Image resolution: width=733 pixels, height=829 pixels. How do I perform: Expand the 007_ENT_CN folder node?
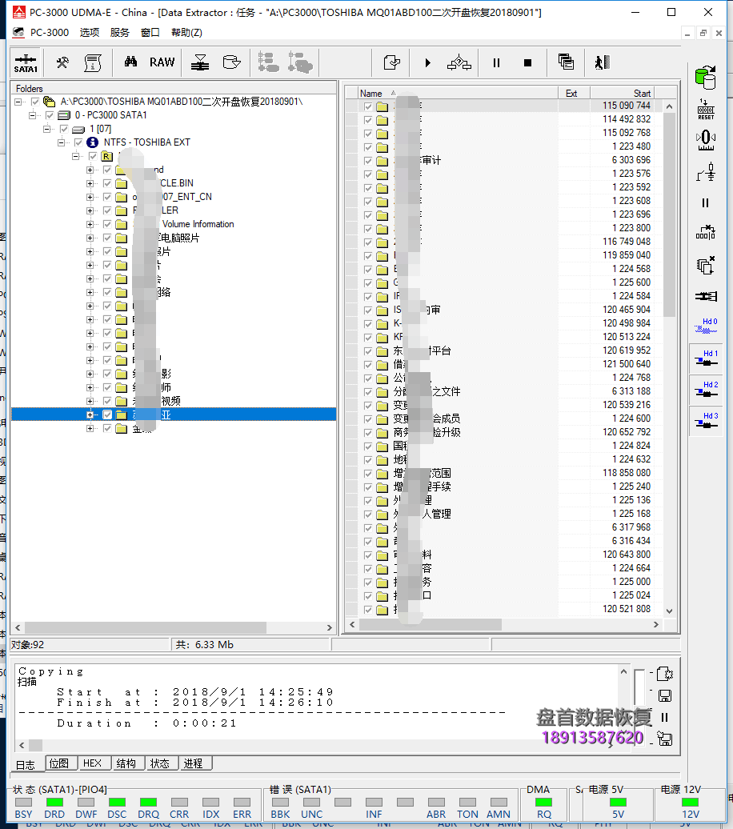pos(90,197)
